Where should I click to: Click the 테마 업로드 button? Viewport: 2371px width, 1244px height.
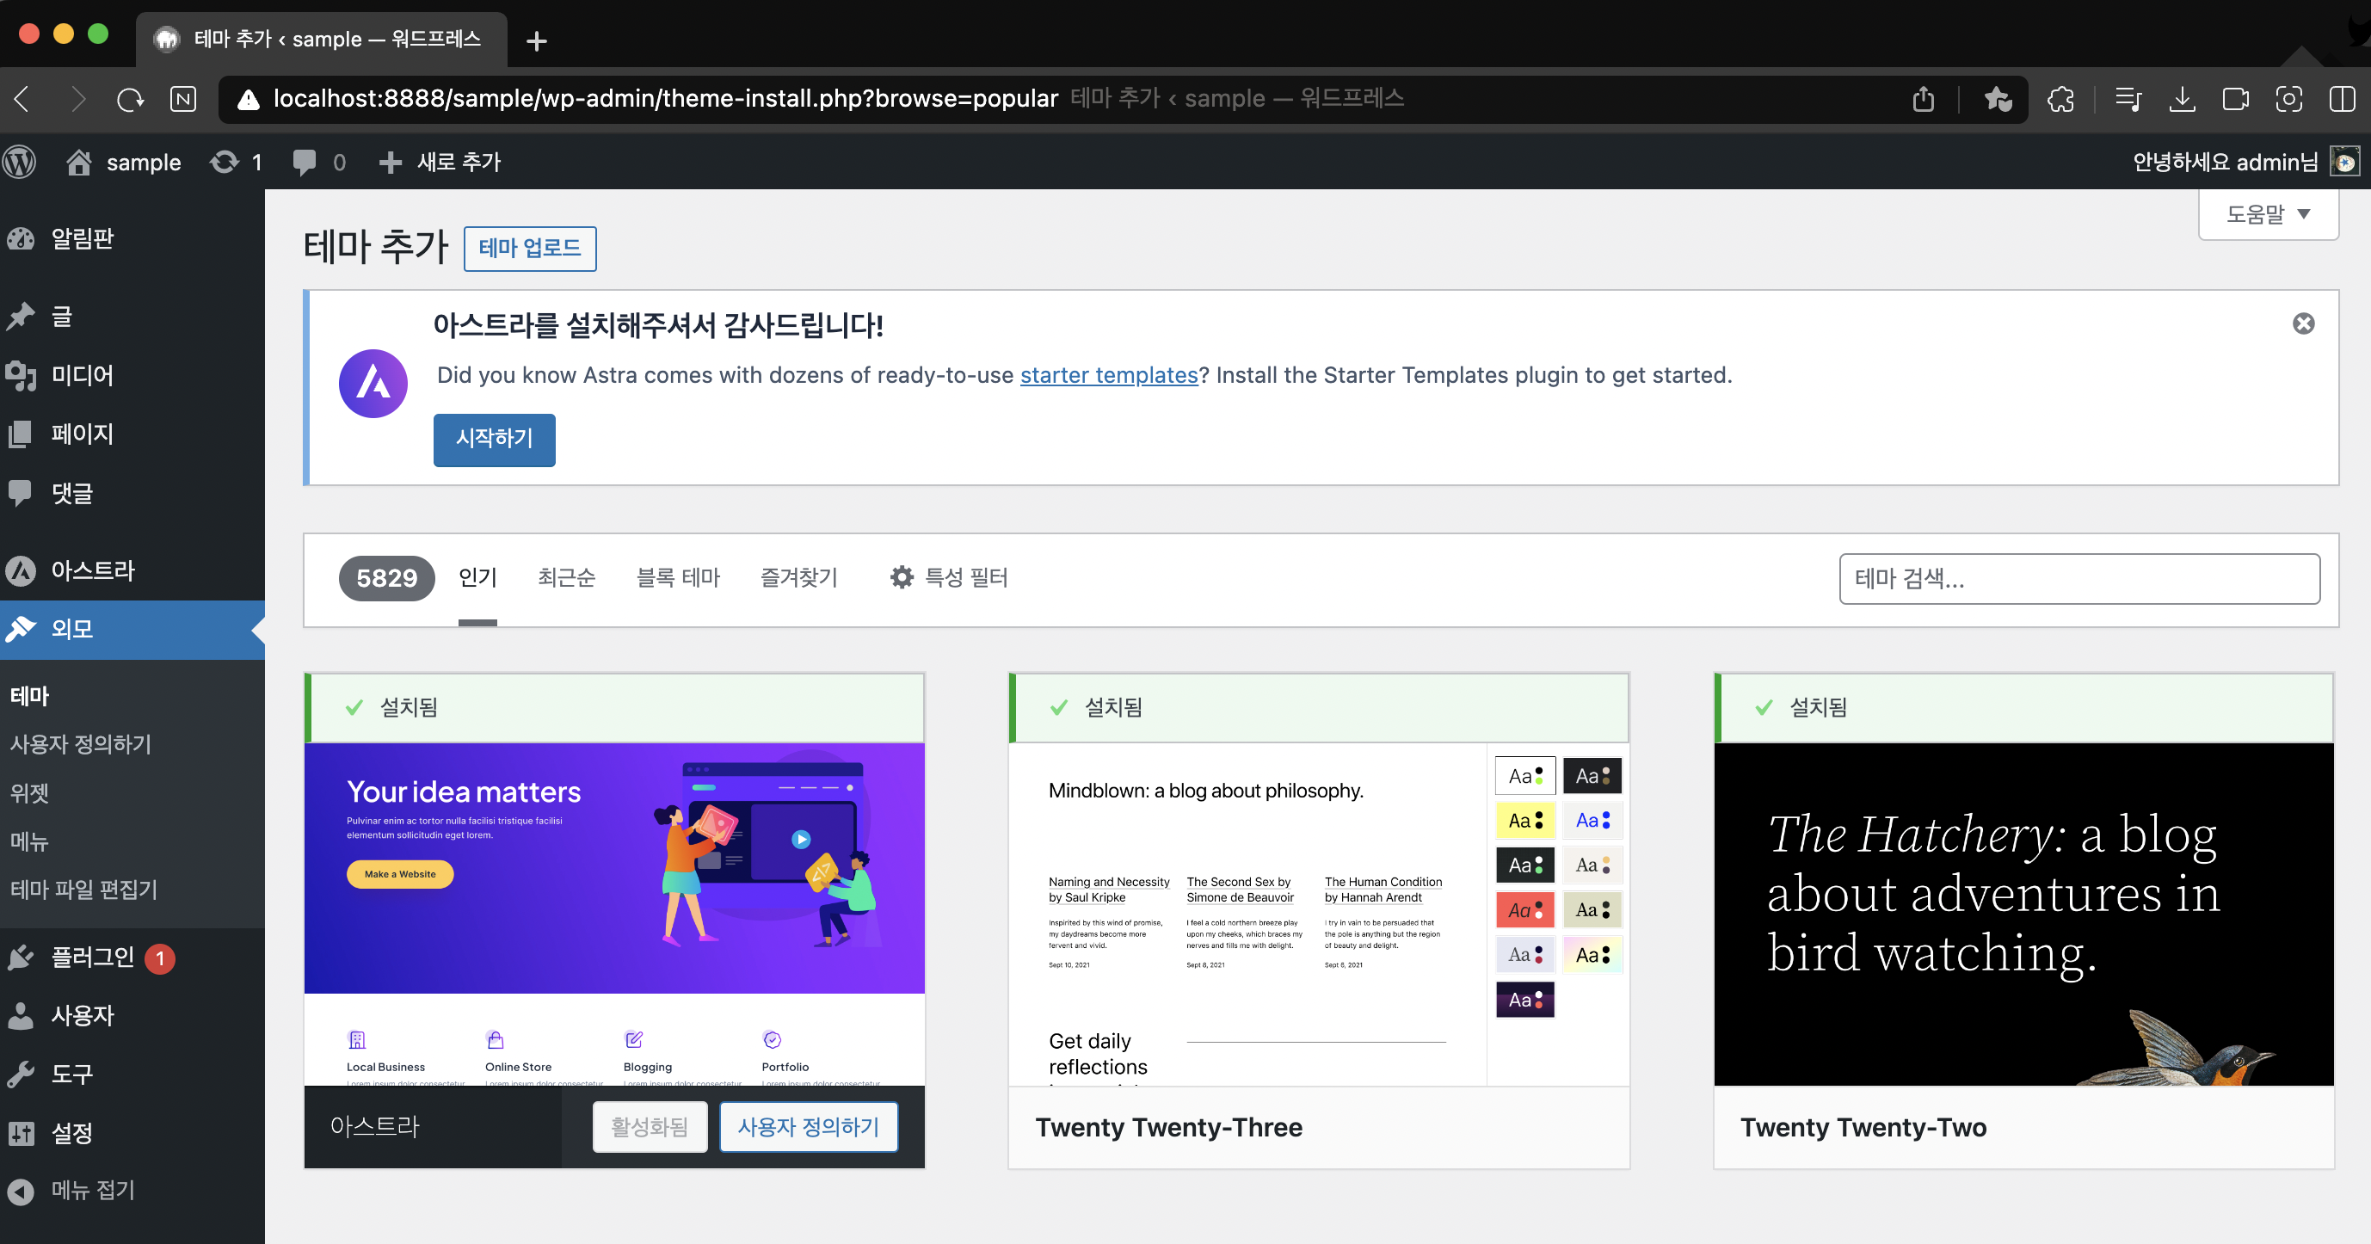(529, 248)
